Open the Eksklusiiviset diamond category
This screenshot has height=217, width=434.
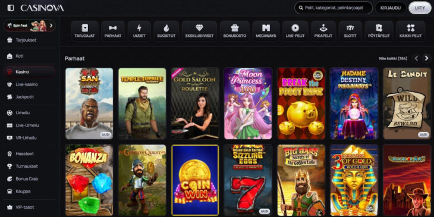pos(199,31)
